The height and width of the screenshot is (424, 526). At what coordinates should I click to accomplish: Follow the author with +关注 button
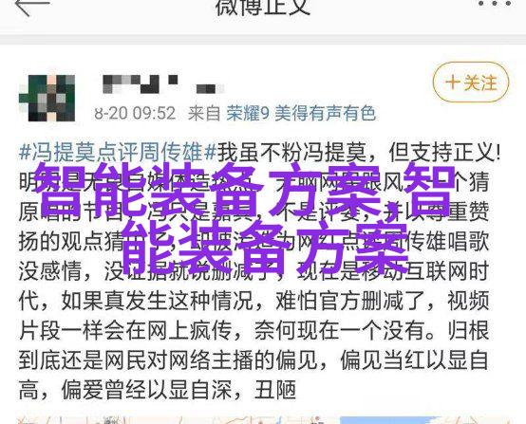click(471, 83)
